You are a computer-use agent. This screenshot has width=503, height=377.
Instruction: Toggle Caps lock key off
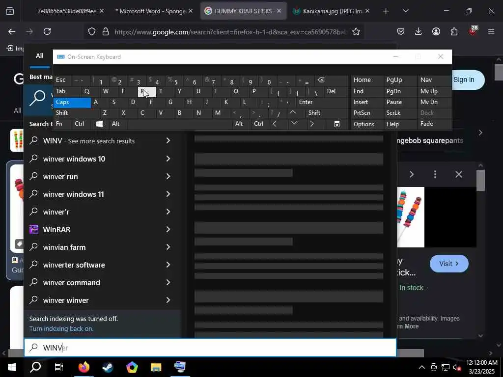point(72,102)
